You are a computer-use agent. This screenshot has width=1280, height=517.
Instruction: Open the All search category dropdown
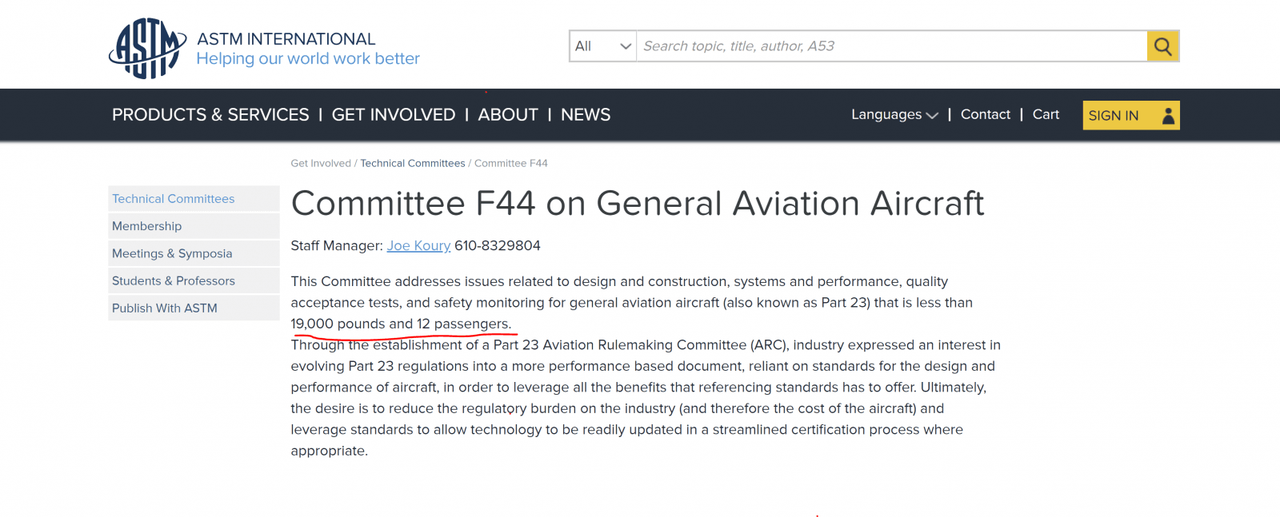pyautogui.click(x=603, y=46)
